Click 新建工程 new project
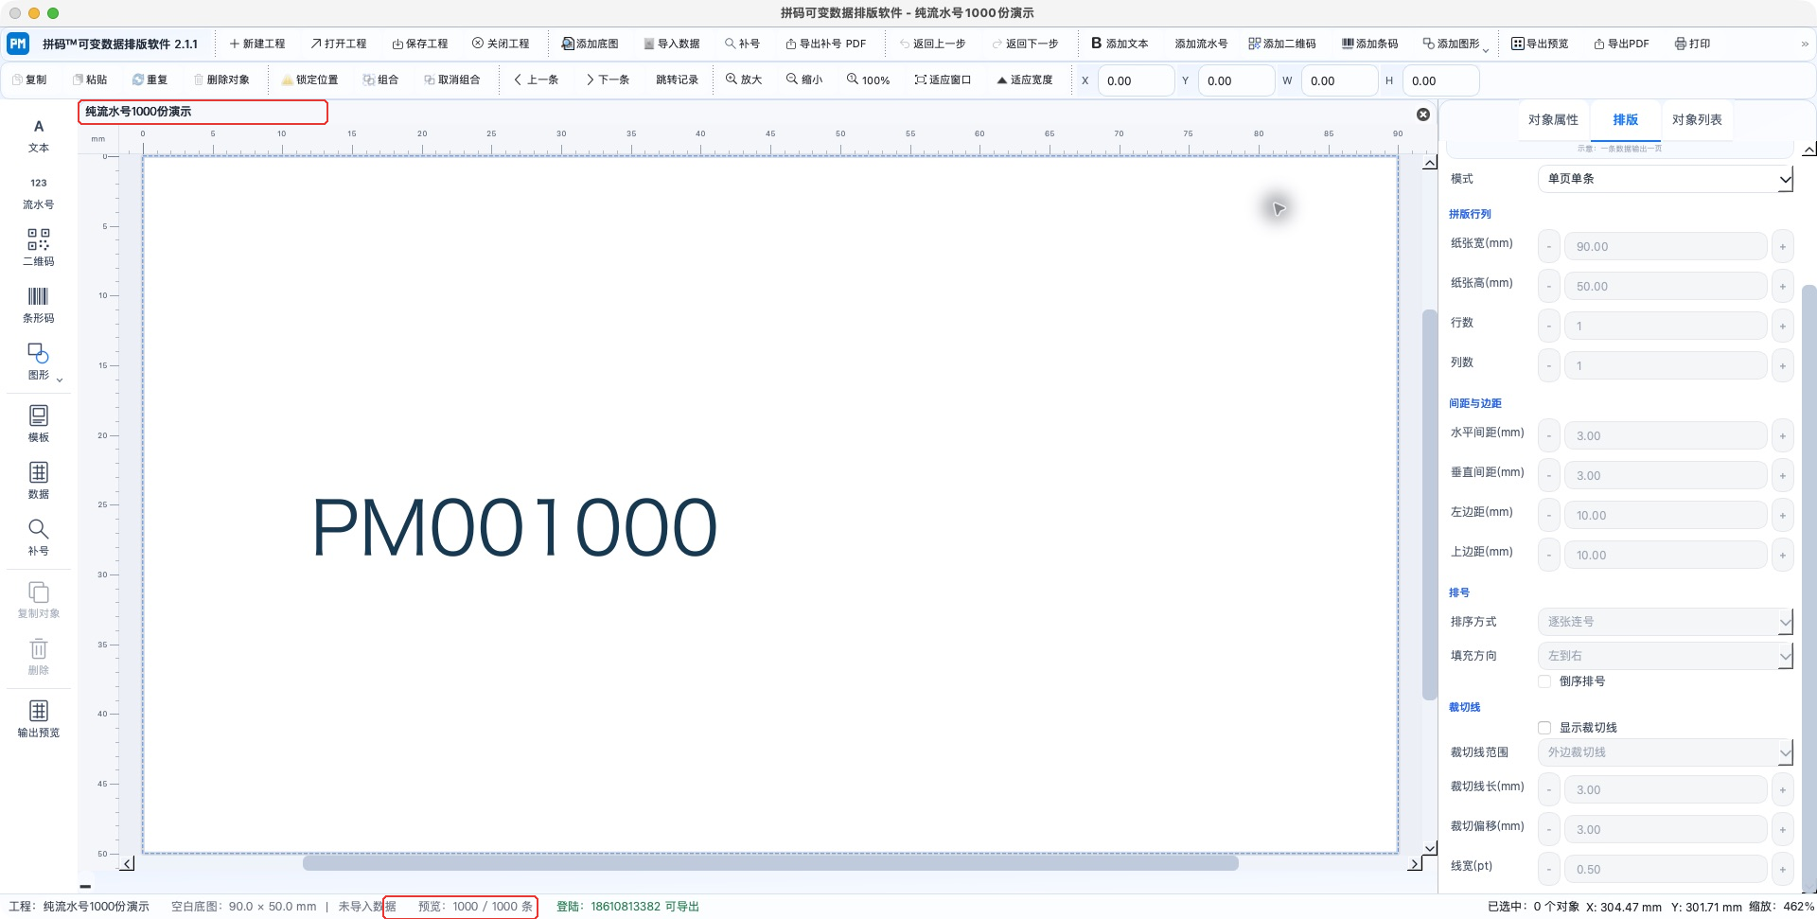This screenshot has height=919, width=1817. [257, 44]
